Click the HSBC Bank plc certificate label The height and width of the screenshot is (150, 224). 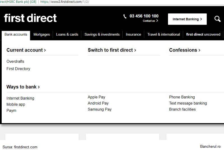[x=18, y=2]
